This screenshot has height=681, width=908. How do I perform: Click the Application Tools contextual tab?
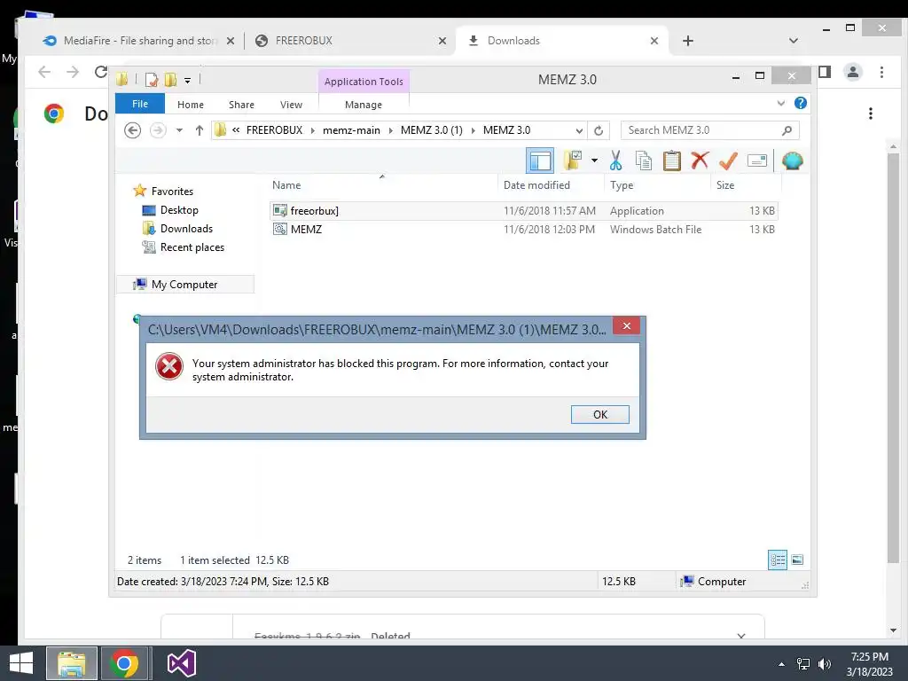point(363,81)
